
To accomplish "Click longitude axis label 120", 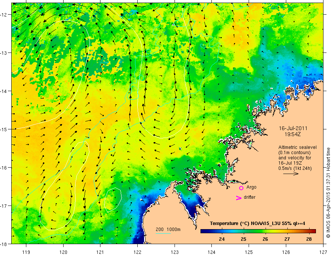I will point(63,252).
